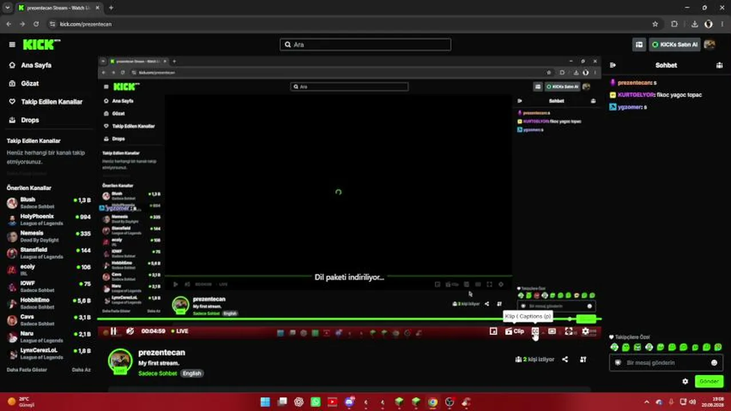The height and width of the screenshot is (411, 731).
Task: Reload the page in Chrome
Action: tap(36, 24)
